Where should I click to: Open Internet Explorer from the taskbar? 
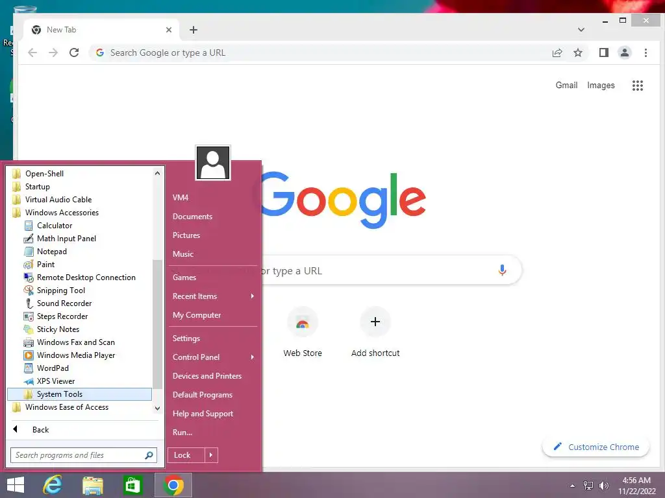(x=53, y=485)
